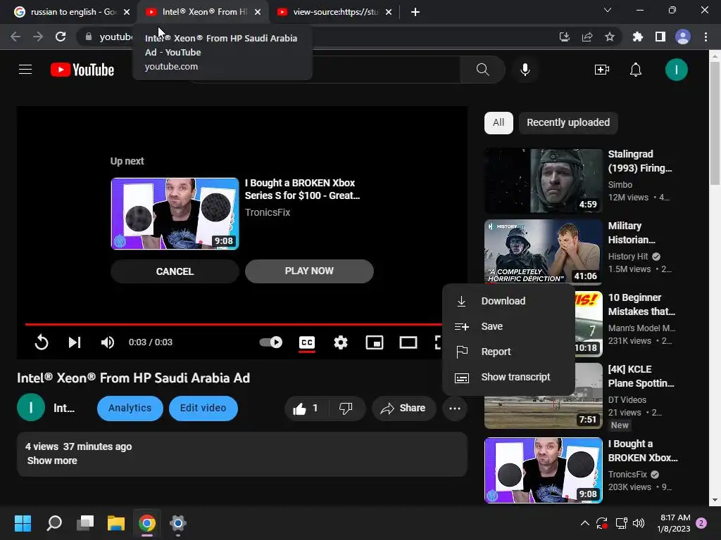Click the search magnifier button
Image resolution: width=721 pixels, height=540 pixels.
point(482,70)
